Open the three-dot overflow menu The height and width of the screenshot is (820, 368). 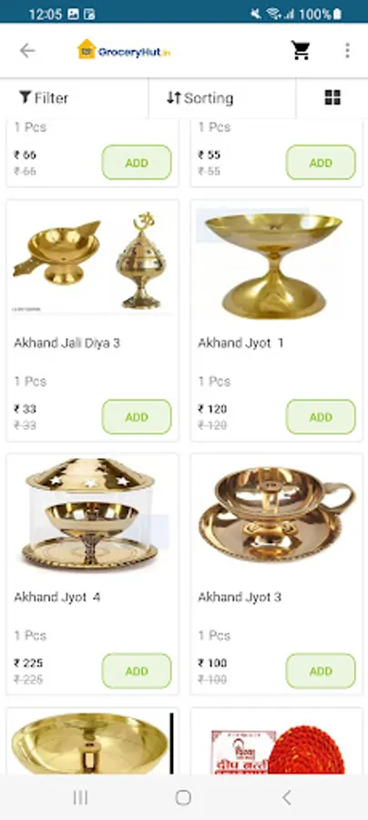[x=347, y=51]
